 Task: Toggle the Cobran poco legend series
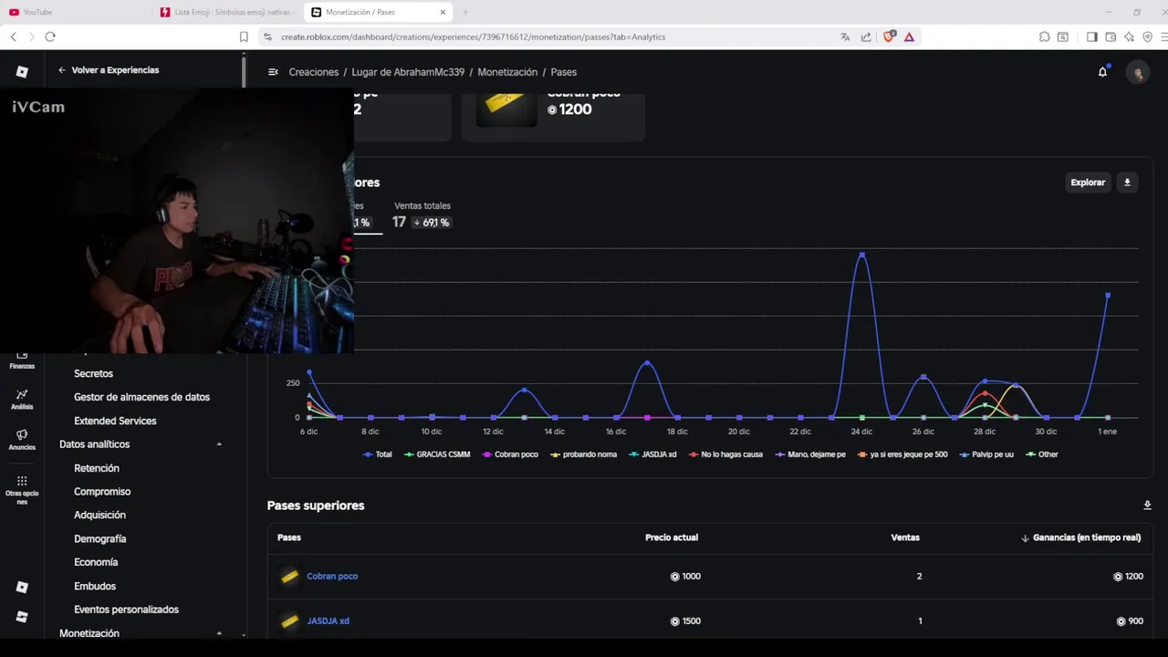(x=510, y=454)
